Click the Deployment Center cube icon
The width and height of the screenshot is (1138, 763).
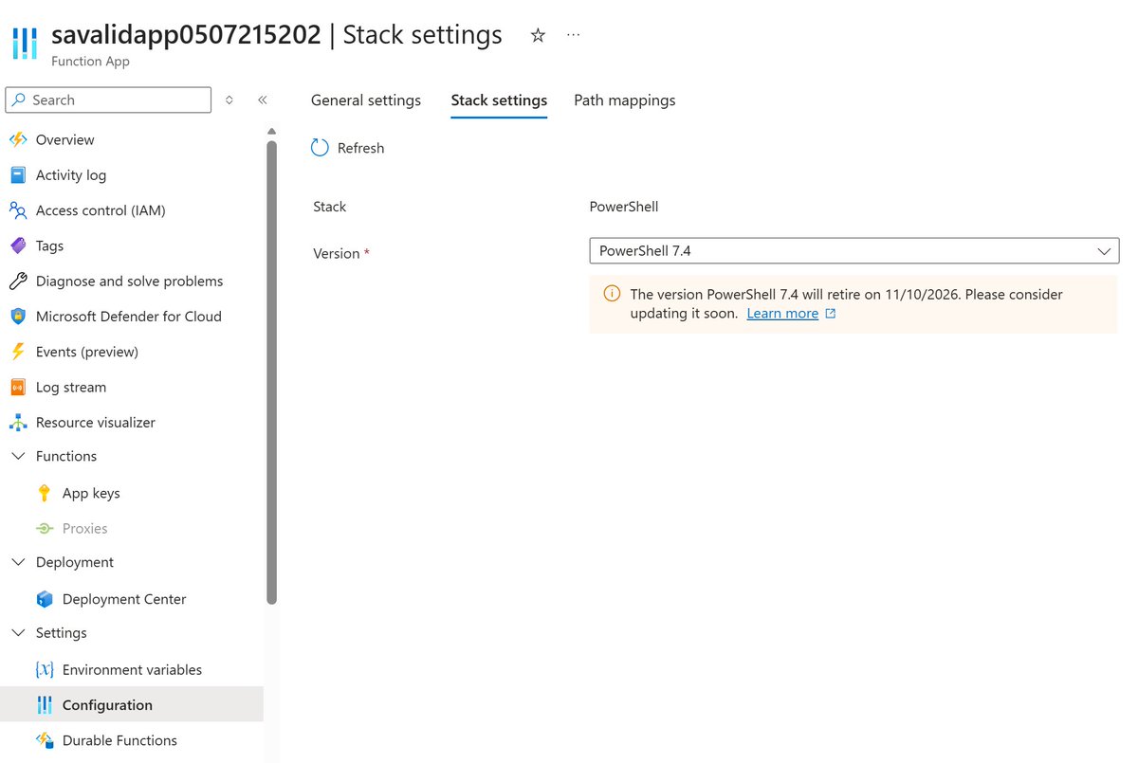click(45, 599)
